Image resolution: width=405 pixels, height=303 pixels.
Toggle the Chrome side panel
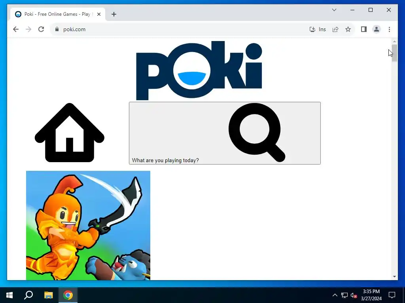pyautogui.click(x=364, y=29)
